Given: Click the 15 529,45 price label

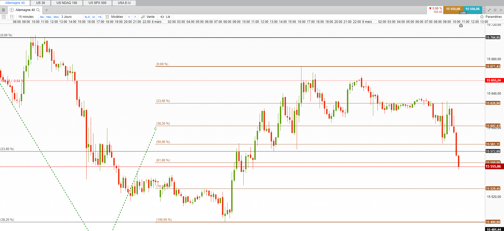Looking at the screenshot, I should tap(493, 189).
